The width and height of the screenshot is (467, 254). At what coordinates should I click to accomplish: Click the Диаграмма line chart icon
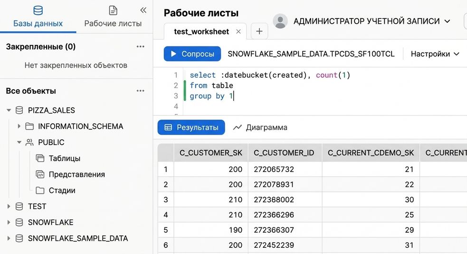click(x=238, y=127)
